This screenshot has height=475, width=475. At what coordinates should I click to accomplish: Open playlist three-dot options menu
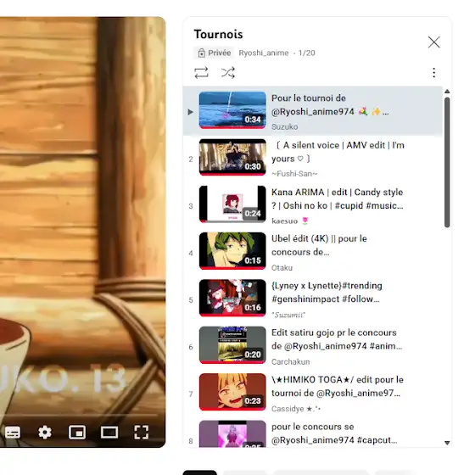pos(433,73)
